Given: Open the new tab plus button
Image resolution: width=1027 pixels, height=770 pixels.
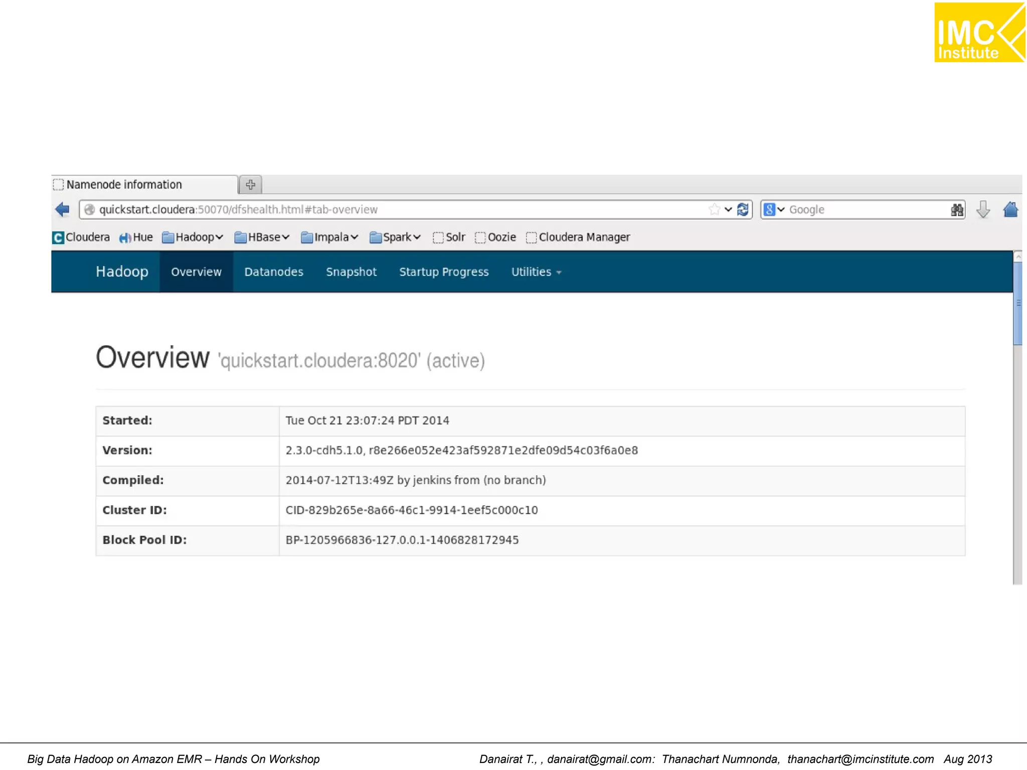Looking at the screenshot, I should tap(251, 184).
